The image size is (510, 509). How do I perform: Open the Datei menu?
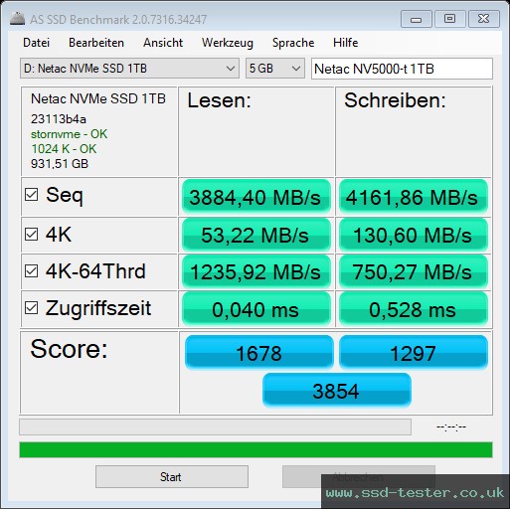coord(37,43)
